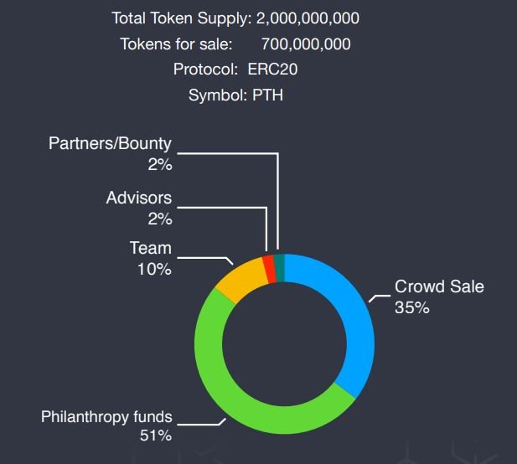Image resolution: width=517 pixels, height=464 pixels.
Task: Click the teal Partners/Bounty slice
Action: 280,268
